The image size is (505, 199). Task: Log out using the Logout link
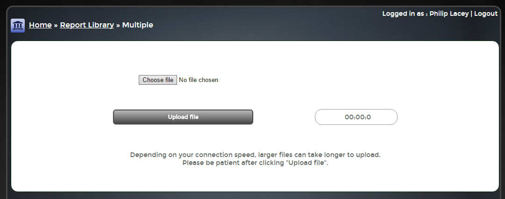coord(486,14)
